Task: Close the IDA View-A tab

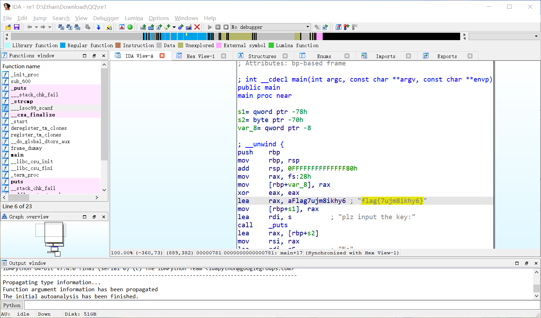Action: coord(162,56)
